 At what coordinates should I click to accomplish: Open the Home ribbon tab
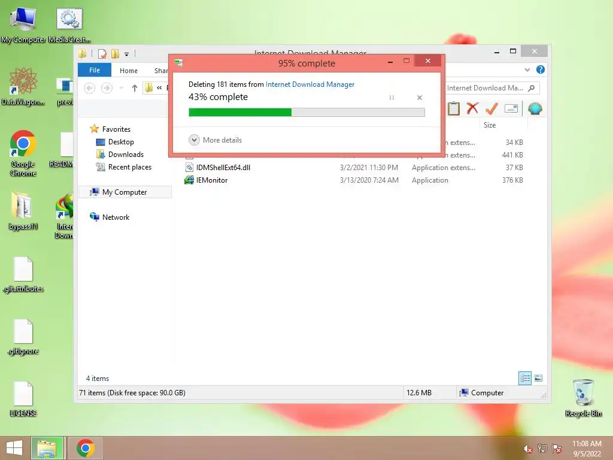tap(129, 71)
